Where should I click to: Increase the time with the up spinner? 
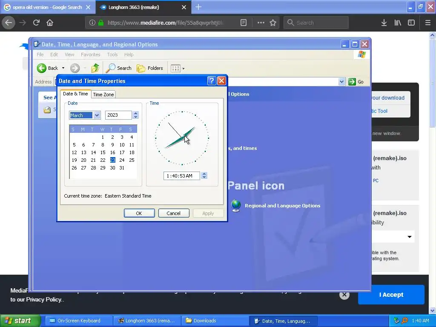tap(204, 174)
